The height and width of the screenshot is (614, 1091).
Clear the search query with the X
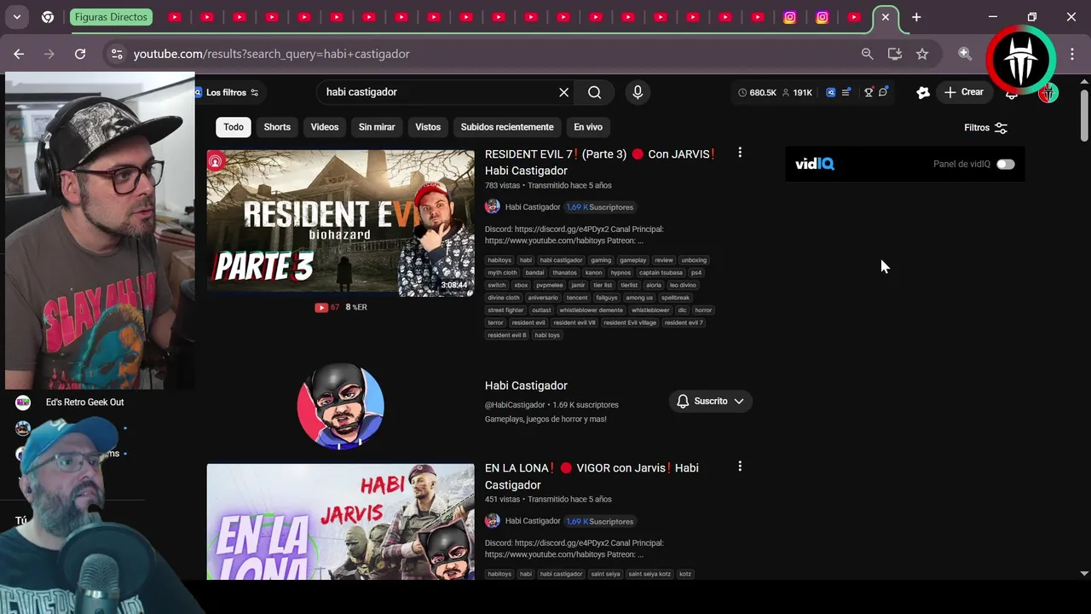click(x=563, y=92)
